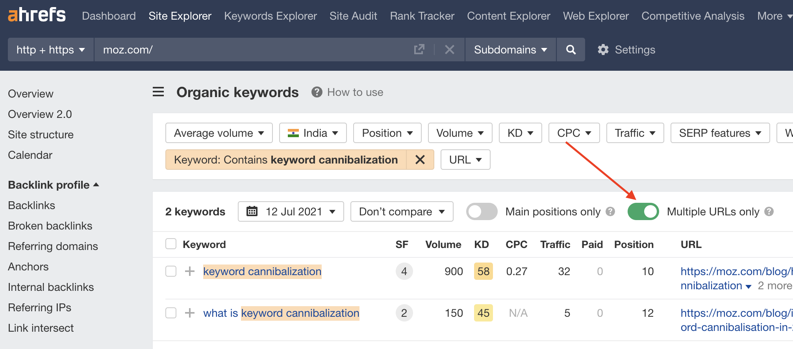This screenshot has height=349, width=793.
Task: Open Referring IPs in the sidebar
Action: pyautogui.click(x=39, y=307)
